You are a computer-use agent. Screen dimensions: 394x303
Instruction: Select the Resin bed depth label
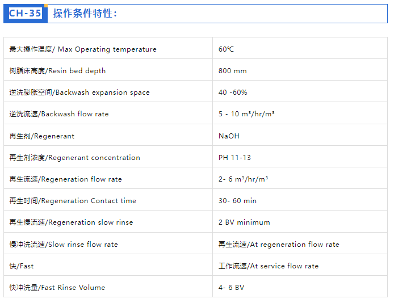(x=57, y=71)
